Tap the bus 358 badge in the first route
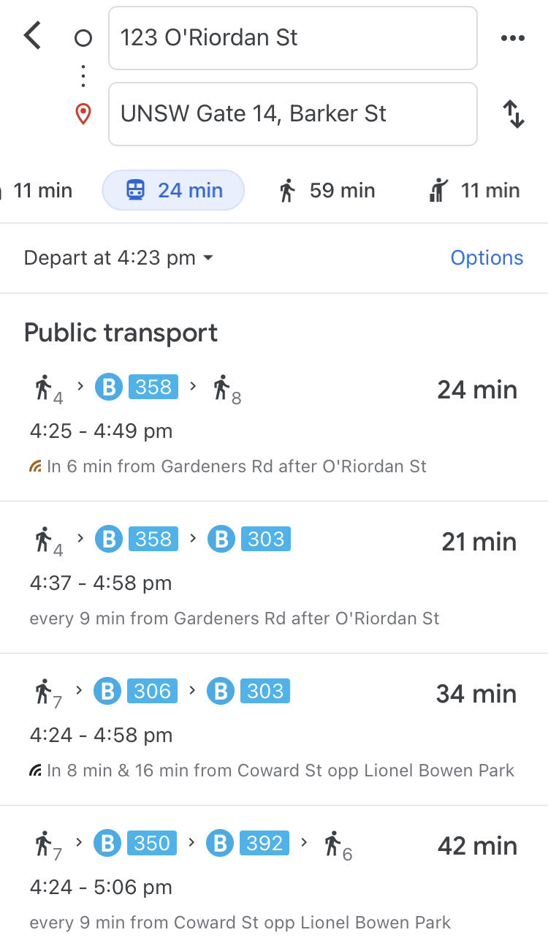Image resolution: width=548 pixels, height=946 pixels. click(x=153, y=387)
